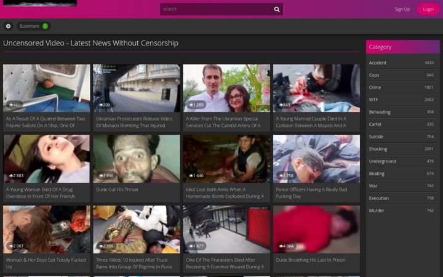The width and height of the screenshot is (443, 277).
Task: Open the Monaco Bombing video thumbnail
Action: (137, 88)
